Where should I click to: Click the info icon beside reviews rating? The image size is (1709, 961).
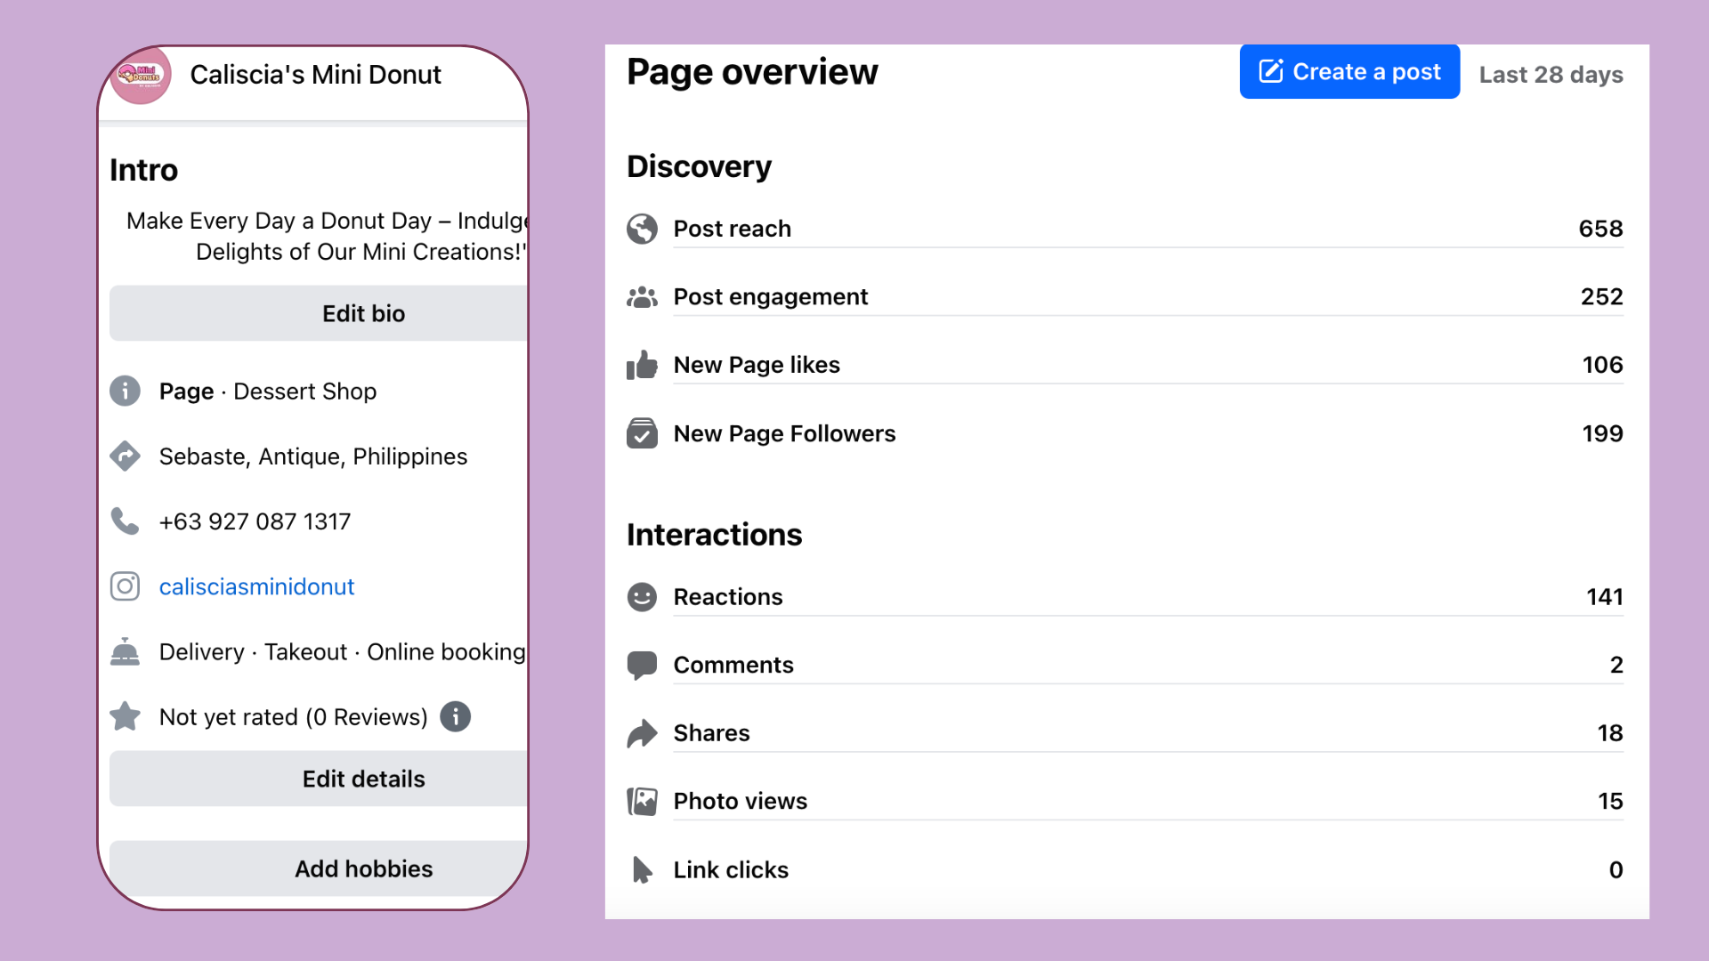pyautogui.click(x=456, y=716)
